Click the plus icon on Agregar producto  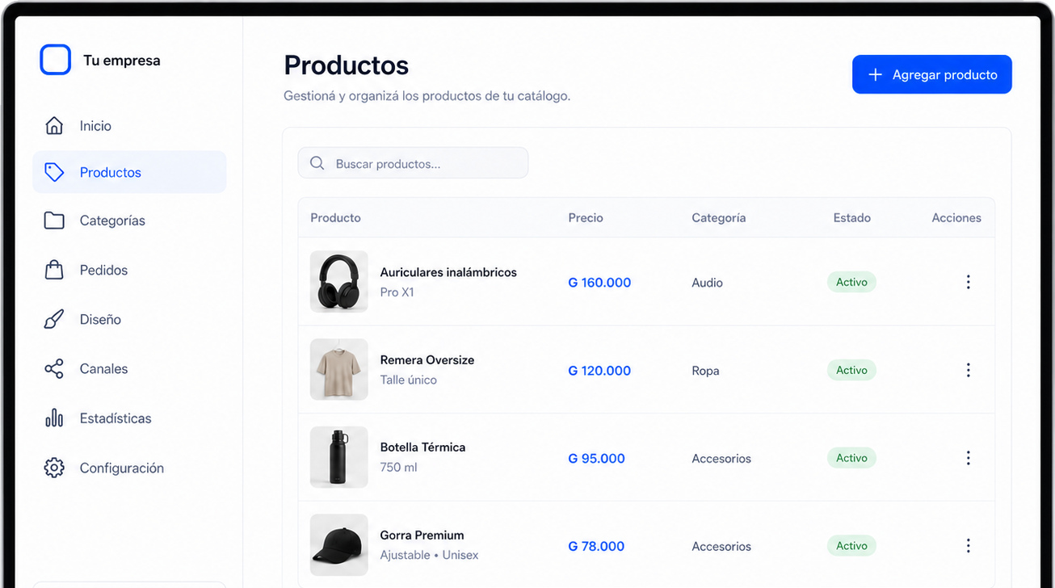875,74
